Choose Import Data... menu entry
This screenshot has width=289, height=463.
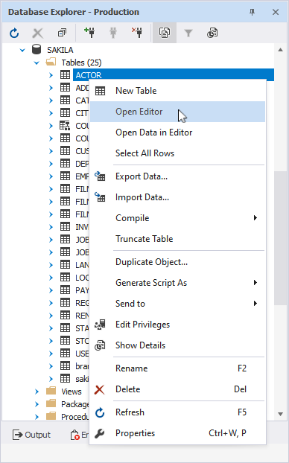[177, 197]
